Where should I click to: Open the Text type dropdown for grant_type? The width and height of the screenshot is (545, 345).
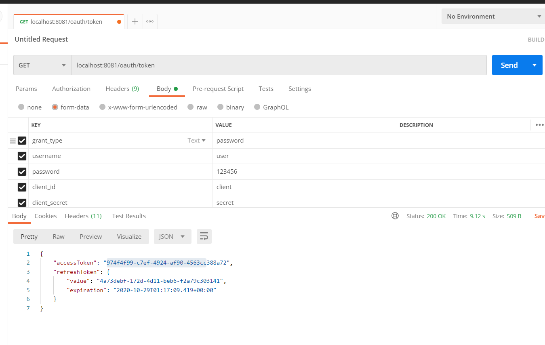point(197,141)
